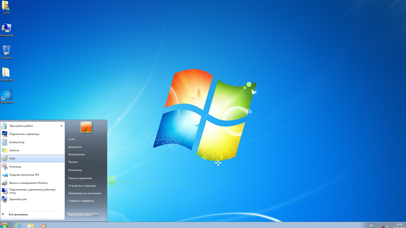The image size is (406, 228).
Task: Open Устройства и принтеры
Action: [x=82, y=185]
